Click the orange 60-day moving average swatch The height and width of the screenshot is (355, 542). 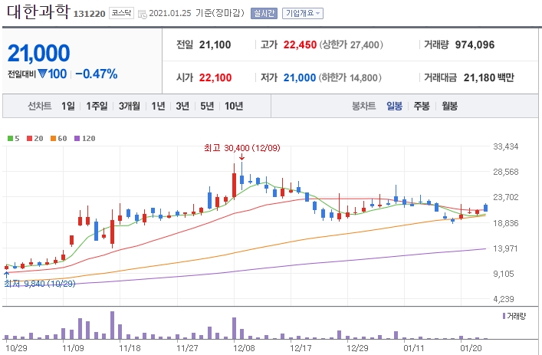[x=53, y=139]
